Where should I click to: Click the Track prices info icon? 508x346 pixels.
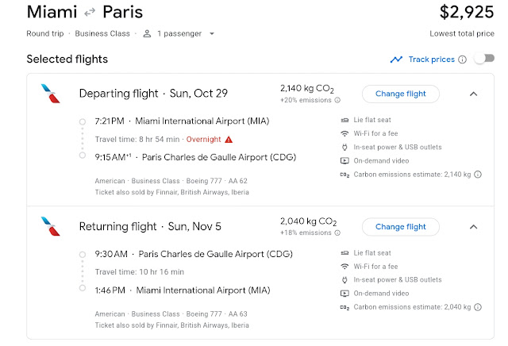pyautogui.click(x=462, y=60)
